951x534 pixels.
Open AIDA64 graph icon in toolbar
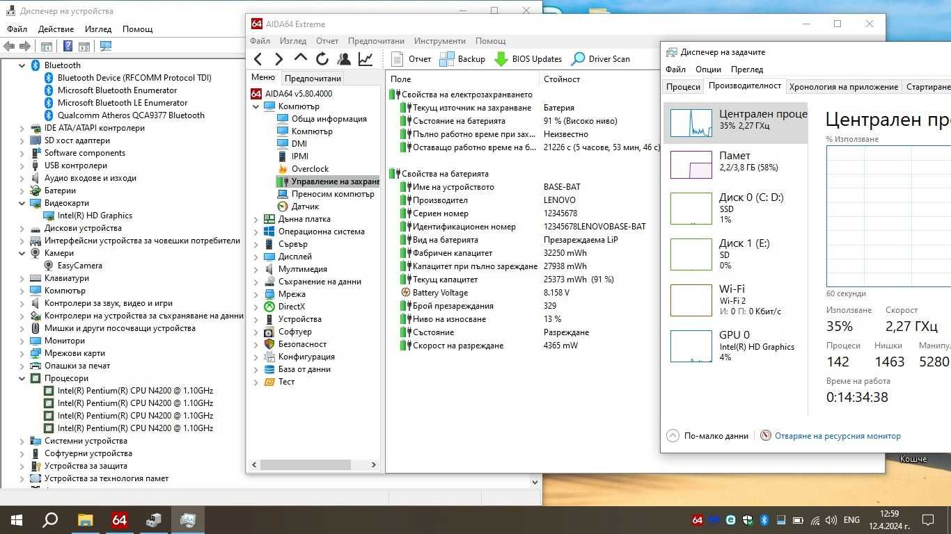(x=366, y=59)
